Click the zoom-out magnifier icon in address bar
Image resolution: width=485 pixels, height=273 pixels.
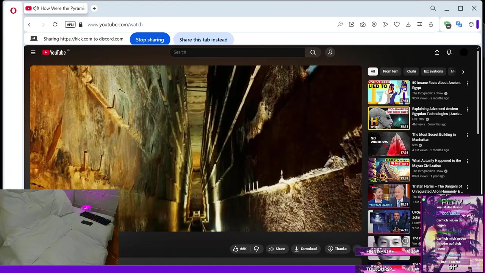[x=340, y=24]
